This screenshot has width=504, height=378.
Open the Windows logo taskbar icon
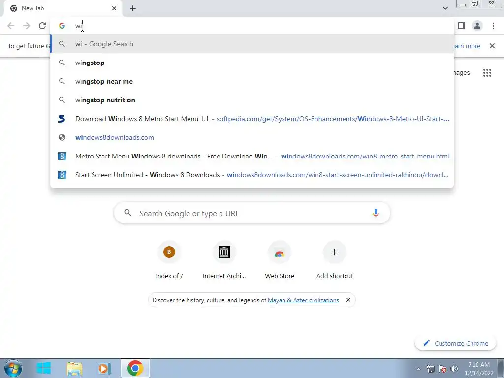point(44,368)
